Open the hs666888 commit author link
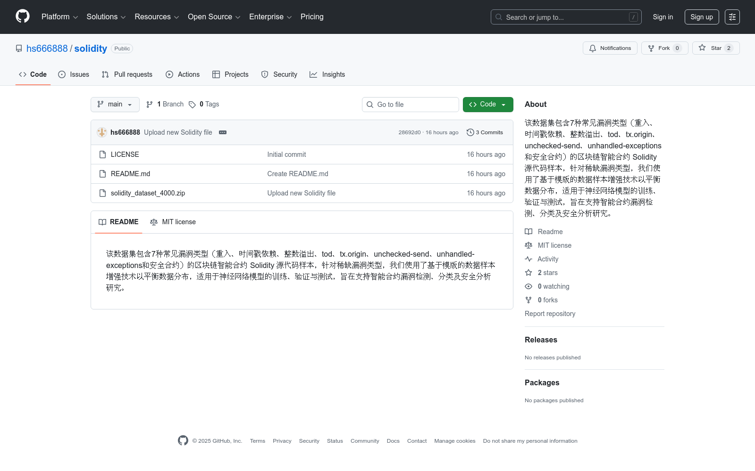Screen dimensions: 755x471 pos(125,132)
